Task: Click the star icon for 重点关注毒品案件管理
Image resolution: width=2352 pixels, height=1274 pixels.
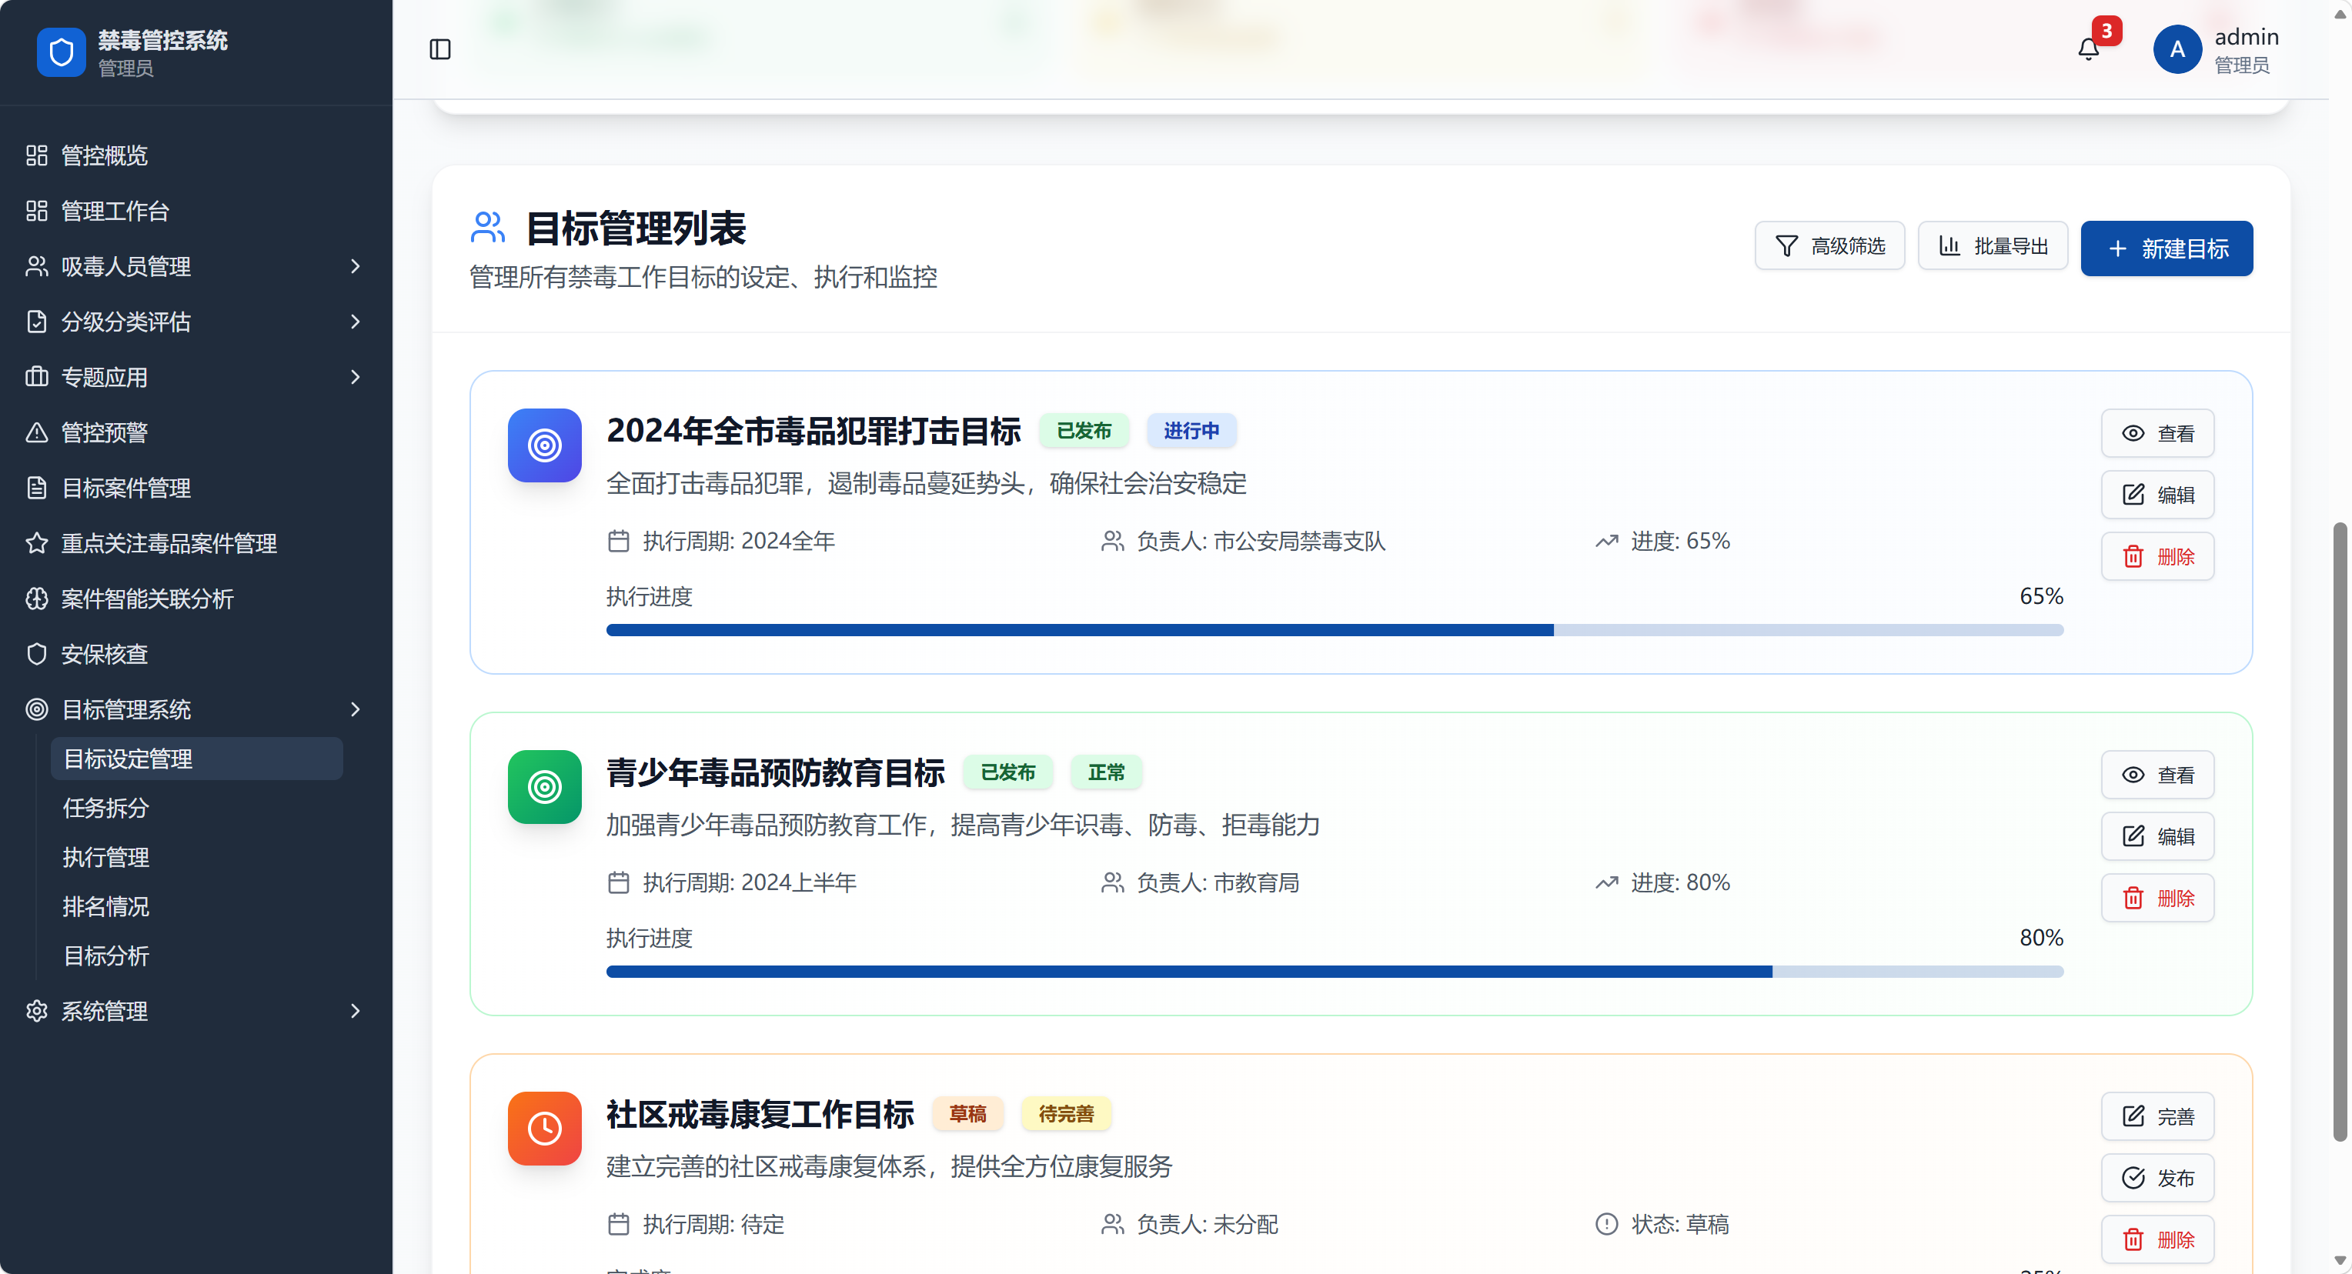Action: click(x=36, y=543)
